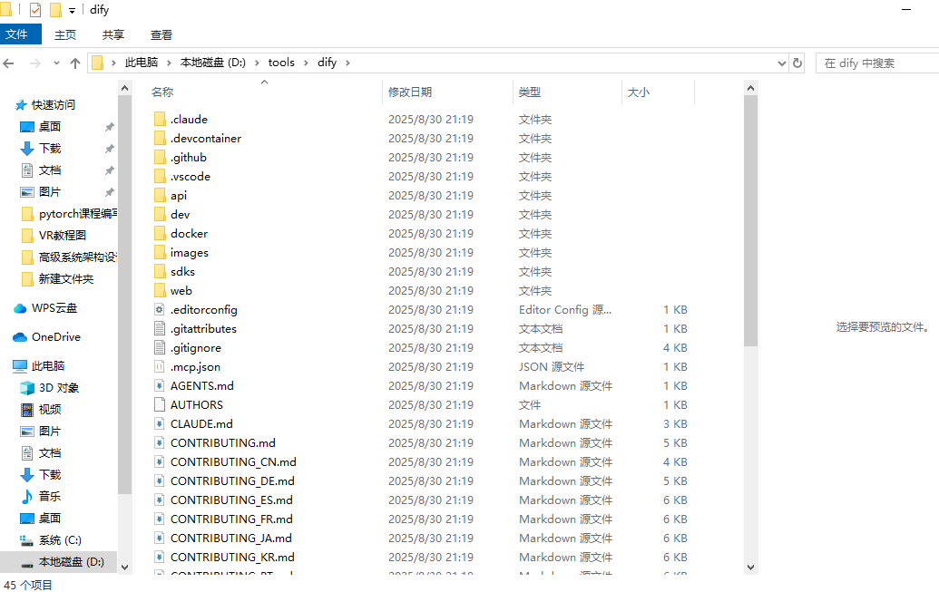
Task: Go up one folder level arrow
Action: 75,63
